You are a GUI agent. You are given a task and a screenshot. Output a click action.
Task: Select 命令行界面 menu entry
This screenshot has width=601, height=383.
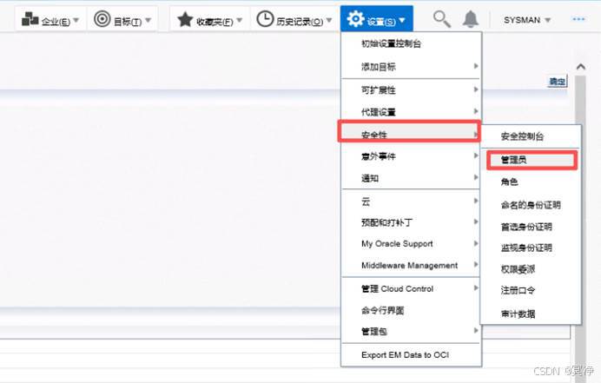coord(411,310)
